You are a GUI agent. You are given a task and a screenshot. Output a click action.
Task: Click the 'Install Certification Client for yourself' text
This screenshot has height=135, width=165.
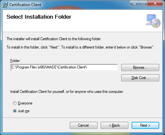(x=67, y=92)
